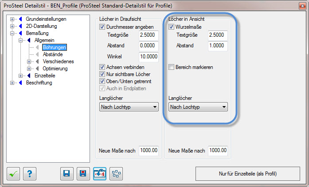Click gray arrow icon beside Bohrungen
309x187 pixels.
pos(37,47)
